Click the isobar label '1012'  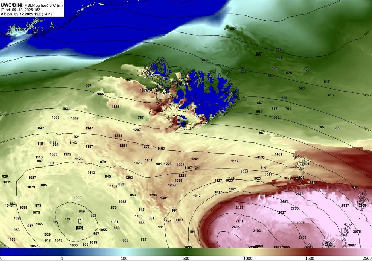click(328, 5)
